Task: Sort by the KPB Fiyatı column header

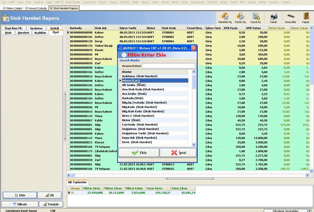Action: click(234, 28)
